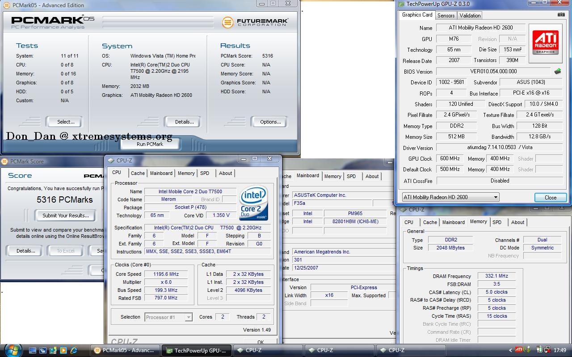Open the Memory tab in the middle CPU-Z Mainboard window
This screenshot has height=357, width=572.
[x=332, y=176]
